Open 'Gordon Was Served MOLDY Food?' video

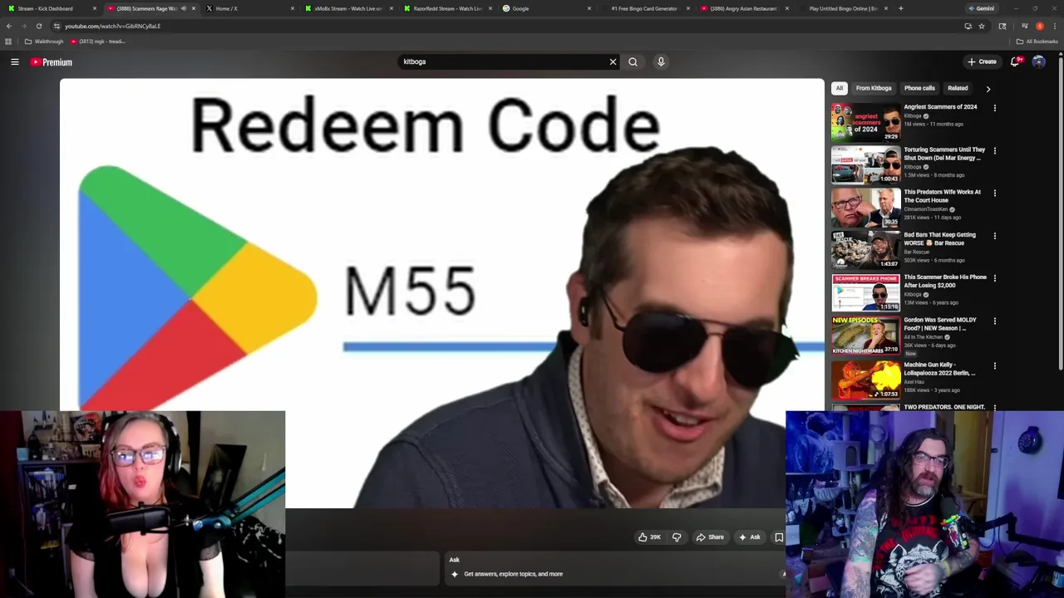tap(940, 324)
